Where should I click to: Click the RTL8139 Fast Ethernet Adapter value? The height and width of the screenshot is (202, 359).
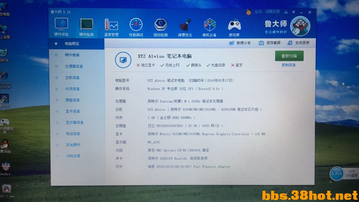(x=189, y=167)
